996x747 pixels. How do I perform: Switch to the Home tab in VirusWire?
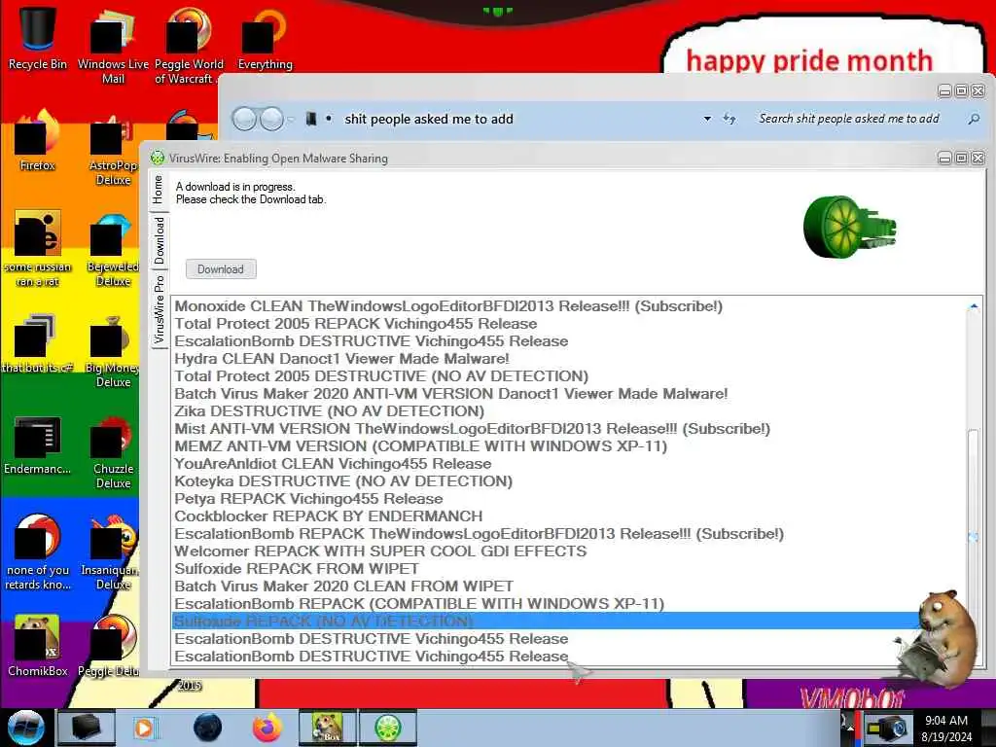(x=159, y=190)
